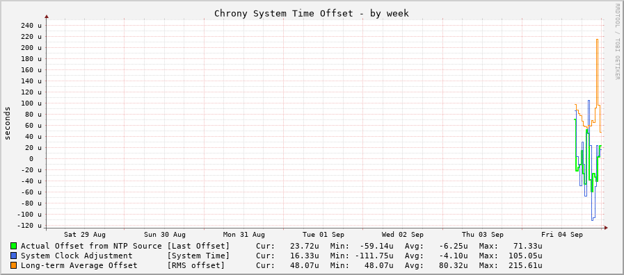Screen dimensions: 624x275
Task: Click the '140 u' y-axis tick label
Action: (x=31, y=81)
